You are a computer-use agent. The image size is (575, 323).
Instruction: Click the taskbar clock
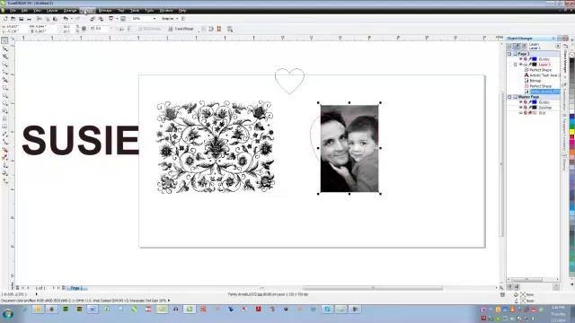[x=558, y=314]
